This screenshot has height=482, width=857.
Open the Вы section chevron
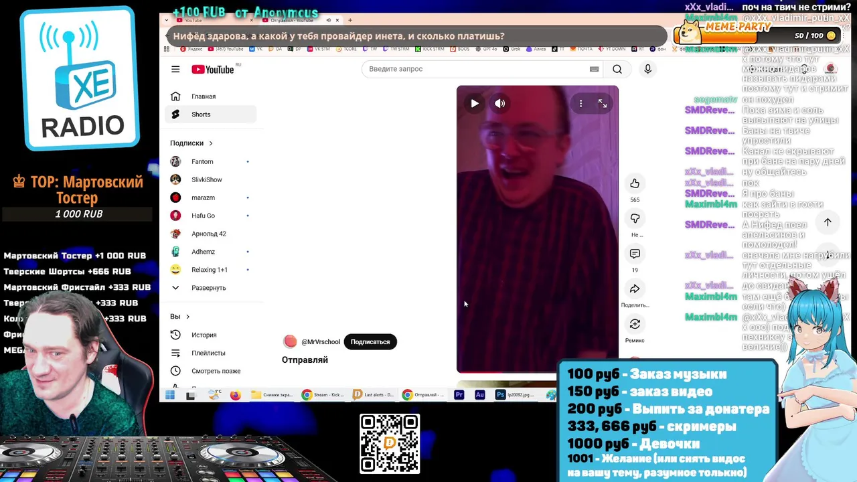coord(187,317)
